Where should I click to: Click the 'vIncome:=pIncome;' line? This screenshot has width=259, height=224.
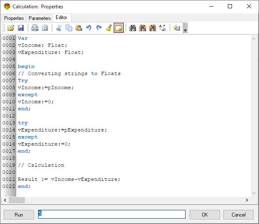46,88
